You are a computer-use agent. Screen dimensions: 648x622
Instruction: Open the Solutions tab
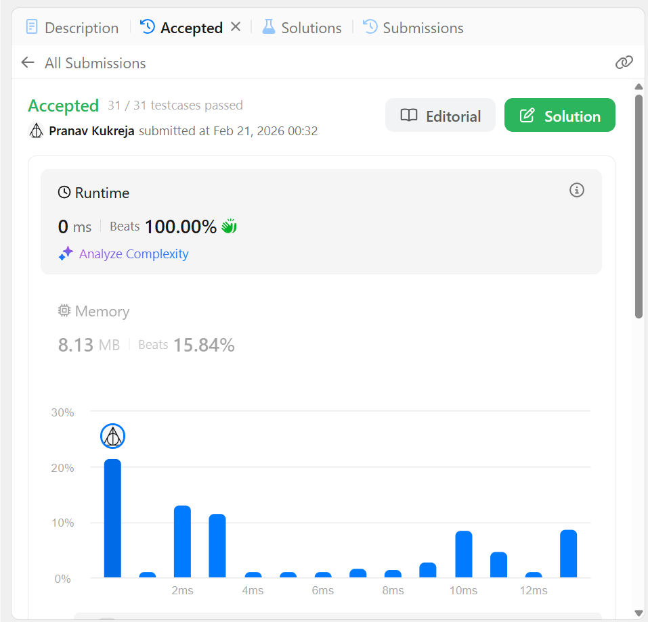tap(302, 28)
